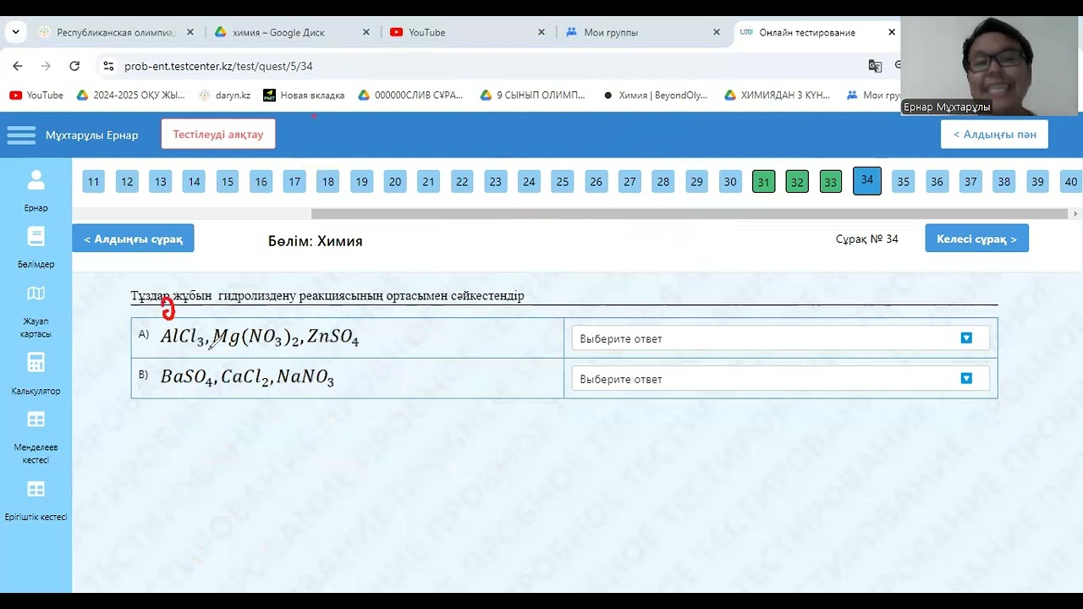Click the translate page icon
Viewport: 1083px width, 609px height.
point(875,66)
